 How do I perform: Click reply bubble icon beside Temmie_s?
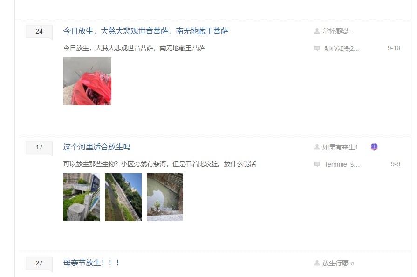(317, 164)
